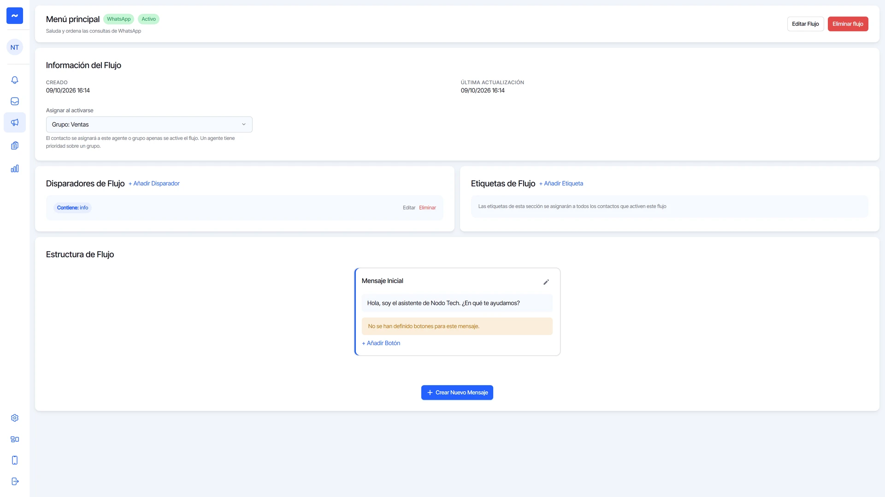Open the settings gear icon

coord(15,418)
